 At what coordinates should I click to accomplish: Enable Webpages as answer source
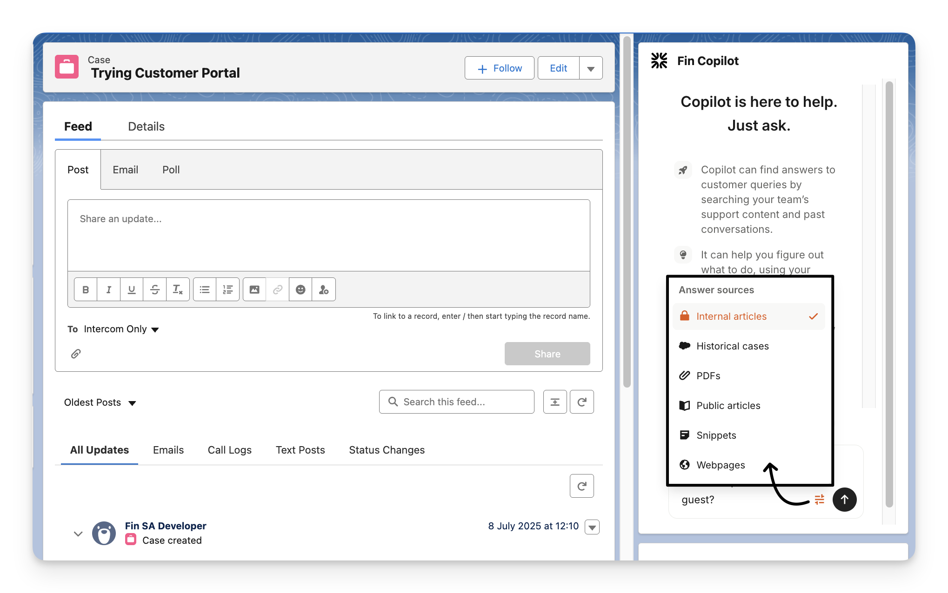(x=720, y=465)
